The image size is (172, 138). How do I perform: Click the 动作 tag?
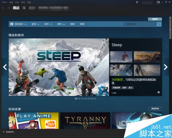(125, 88)
